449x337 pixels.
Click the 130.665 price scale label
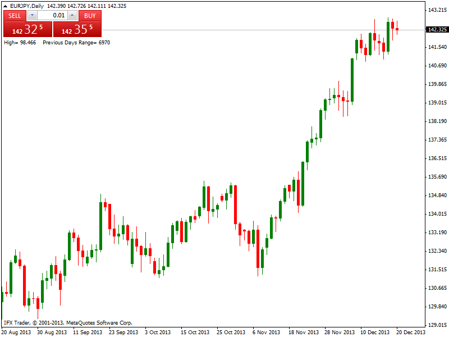pos(438,288)
